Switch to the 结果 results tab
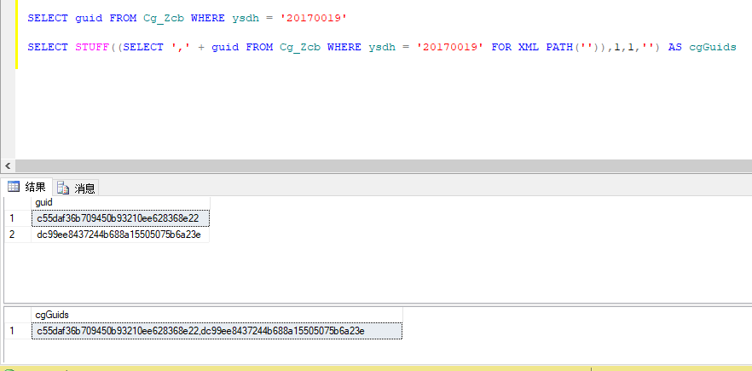 pyautogui.click(x=27, y=187)
